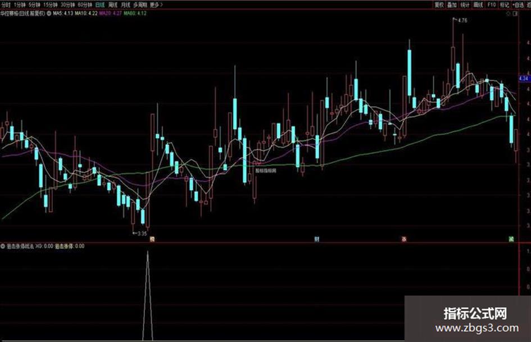Click the green 减 event marker on timeline
The image size is (531, 342).
click(x=511, y=239)
